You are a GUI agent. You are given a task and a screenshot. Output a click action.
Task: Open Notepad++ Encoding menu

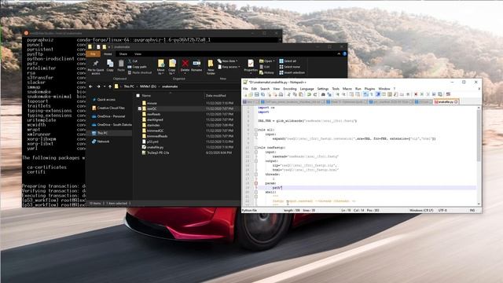click(290, 89)
